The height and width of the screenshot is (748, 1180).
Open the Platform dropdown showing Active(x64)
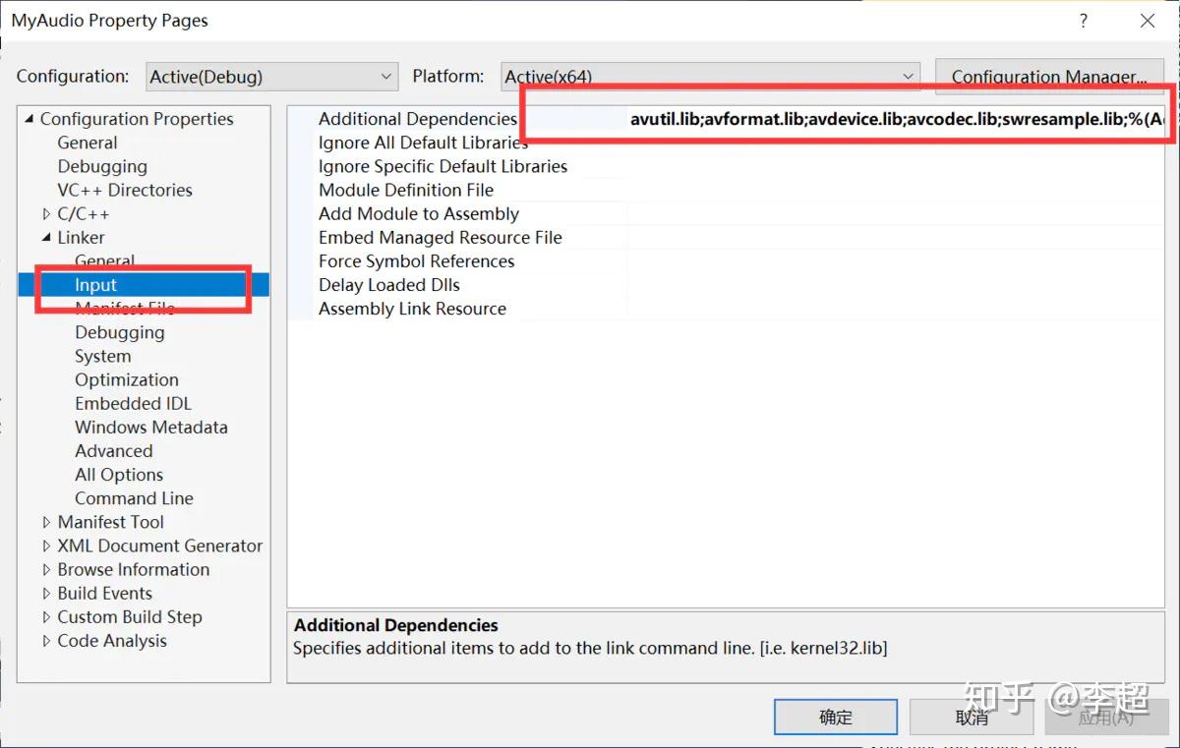[x=710, y=77]
